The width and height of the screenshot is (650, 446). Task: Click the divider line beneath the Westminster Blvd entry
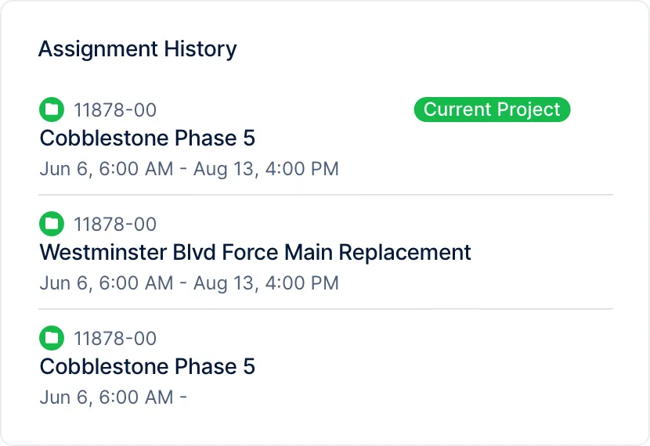[325, 309]
